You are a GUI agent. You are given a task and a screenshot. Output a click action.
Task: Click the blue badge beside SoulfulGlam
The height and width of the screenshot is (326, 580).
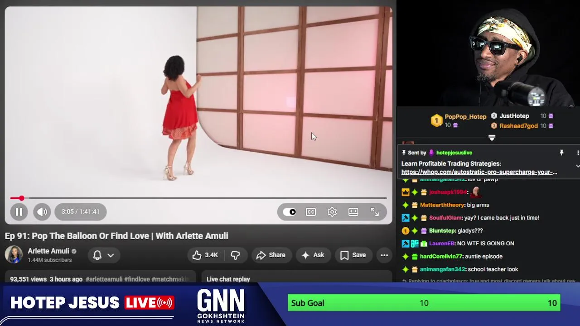[x=406, y=218]
